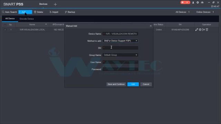Image resolution: width=221 pixels, height=124 pixels.
Task: Click the Online status cell
Action: [159, 30]
